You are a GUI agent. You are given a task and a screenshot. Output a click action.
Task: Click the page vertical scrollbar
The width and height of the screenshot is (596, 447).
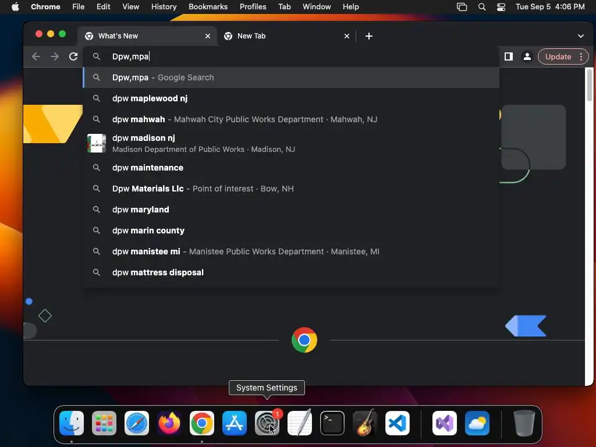point(589,86)
